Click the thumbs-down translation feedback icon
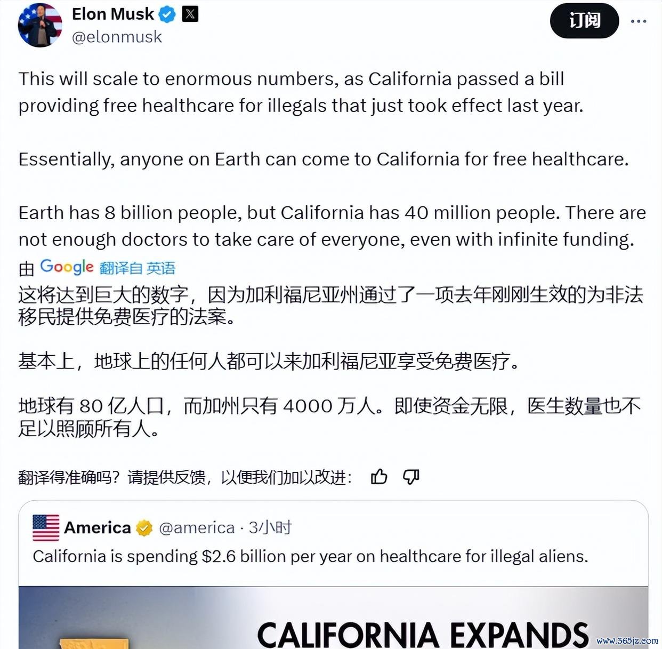Viewport: 662px width, 649px height. click(x=411, y=476)
